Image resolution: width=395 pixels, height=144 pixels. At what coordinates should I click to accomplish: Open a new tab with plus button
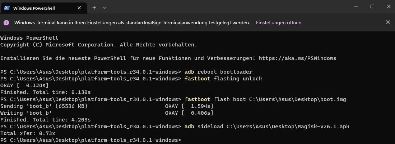pyautogui.click(x=94, y=8)
